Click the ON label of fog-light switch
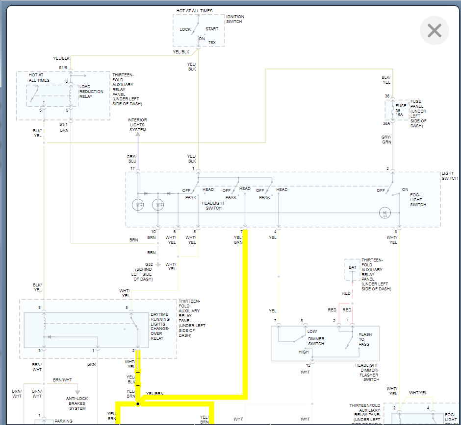Screen dimensions: 461x425 405,189
